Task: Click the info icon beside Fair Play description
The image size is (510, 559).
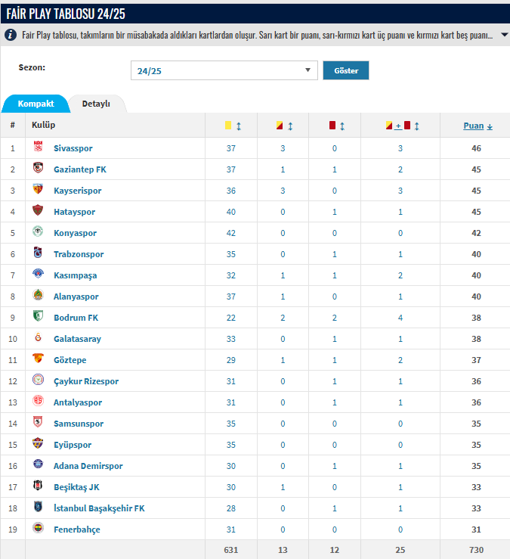Action: click(x=11, y=35)
